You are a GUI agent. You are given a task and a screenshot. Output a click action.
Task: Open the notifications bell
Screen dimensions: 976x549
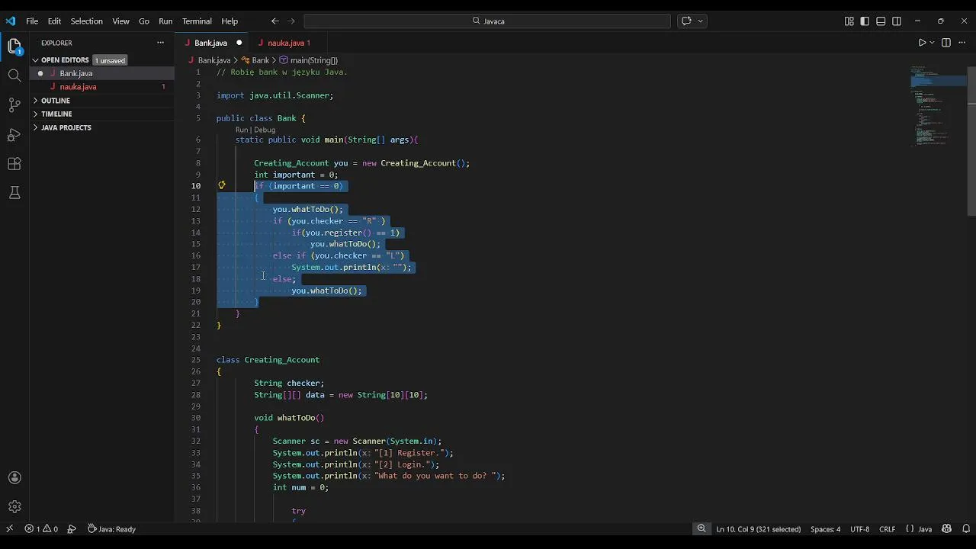[966, 529]
